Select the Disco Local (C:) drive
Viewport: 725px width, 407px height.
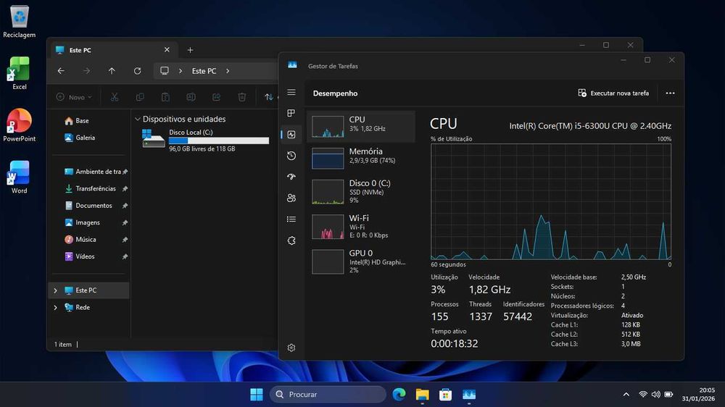pos(205,140)
